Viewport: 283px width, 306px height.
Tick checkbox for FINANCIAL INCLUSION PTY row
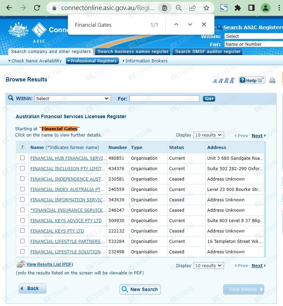click(x=23, y=168)
